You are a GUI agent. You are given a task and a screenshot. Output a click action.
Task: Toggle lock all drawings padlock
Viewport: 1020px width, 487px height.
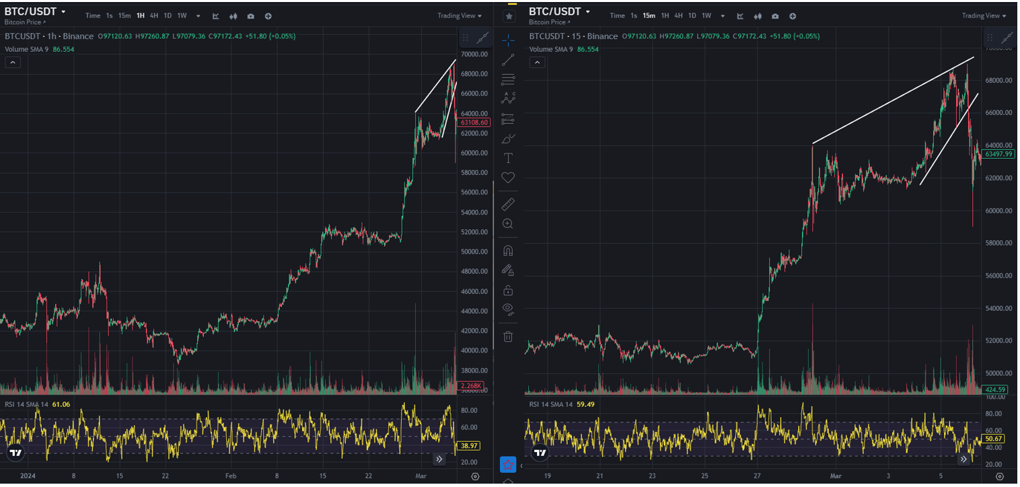[508, 290]
